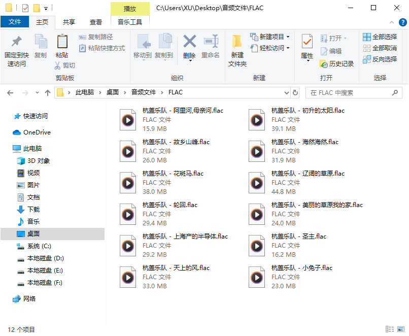Pin folder with 固定到快速访问 icon
This screenshot has height=336, width=409.
[16, 48]
